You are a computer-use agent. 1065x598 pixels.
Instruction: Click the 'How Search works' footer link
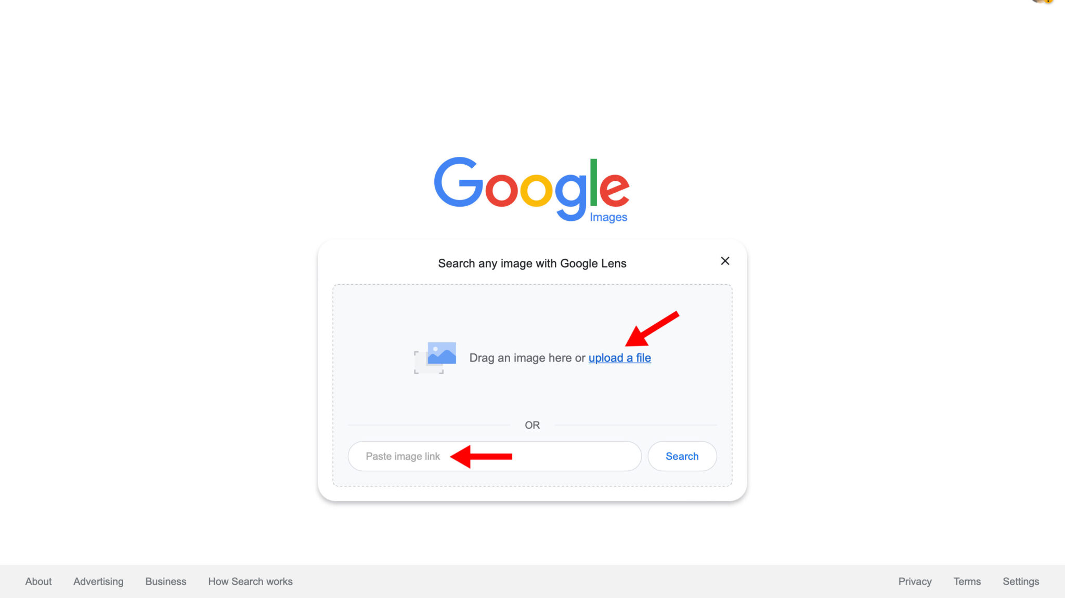(250, 581)
